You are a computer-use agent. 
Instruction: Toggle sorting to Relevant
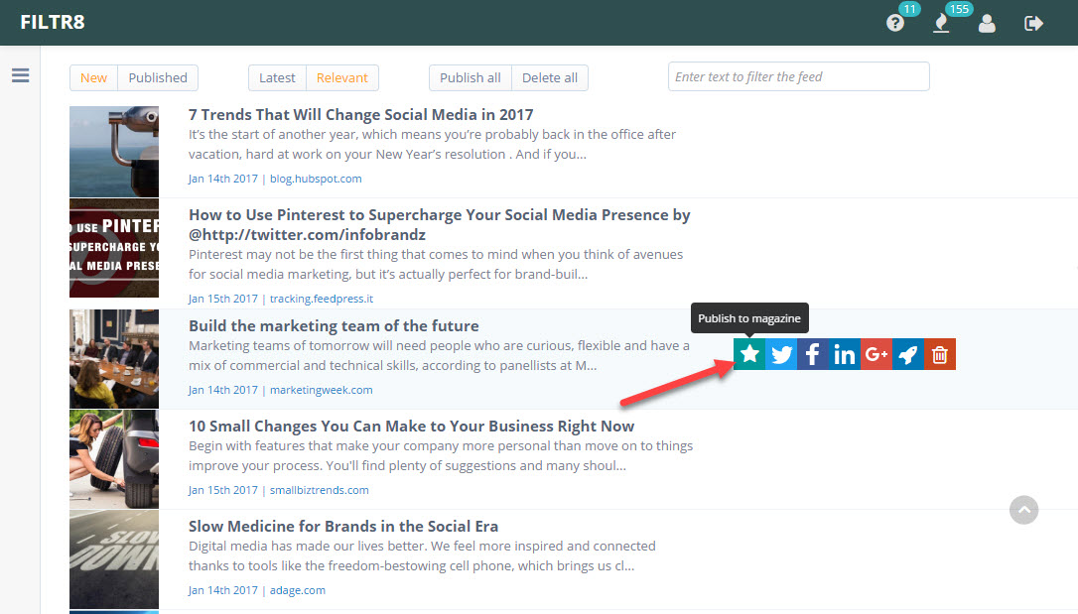342,77
